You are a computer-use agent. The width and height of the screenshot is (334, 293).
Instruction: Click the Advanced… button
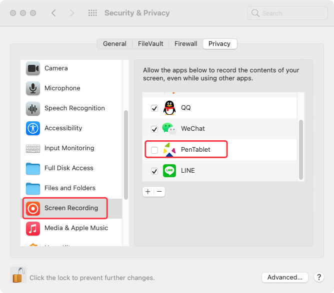(x=285, y=277)
